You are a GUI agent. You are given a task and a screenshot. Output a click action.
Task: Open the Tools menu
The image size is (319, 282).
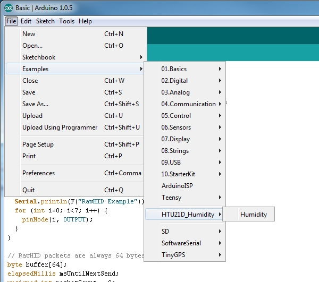66,21
